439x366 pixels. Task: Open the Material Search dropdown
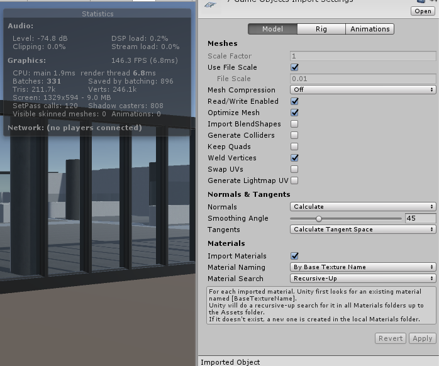point(363,279)
